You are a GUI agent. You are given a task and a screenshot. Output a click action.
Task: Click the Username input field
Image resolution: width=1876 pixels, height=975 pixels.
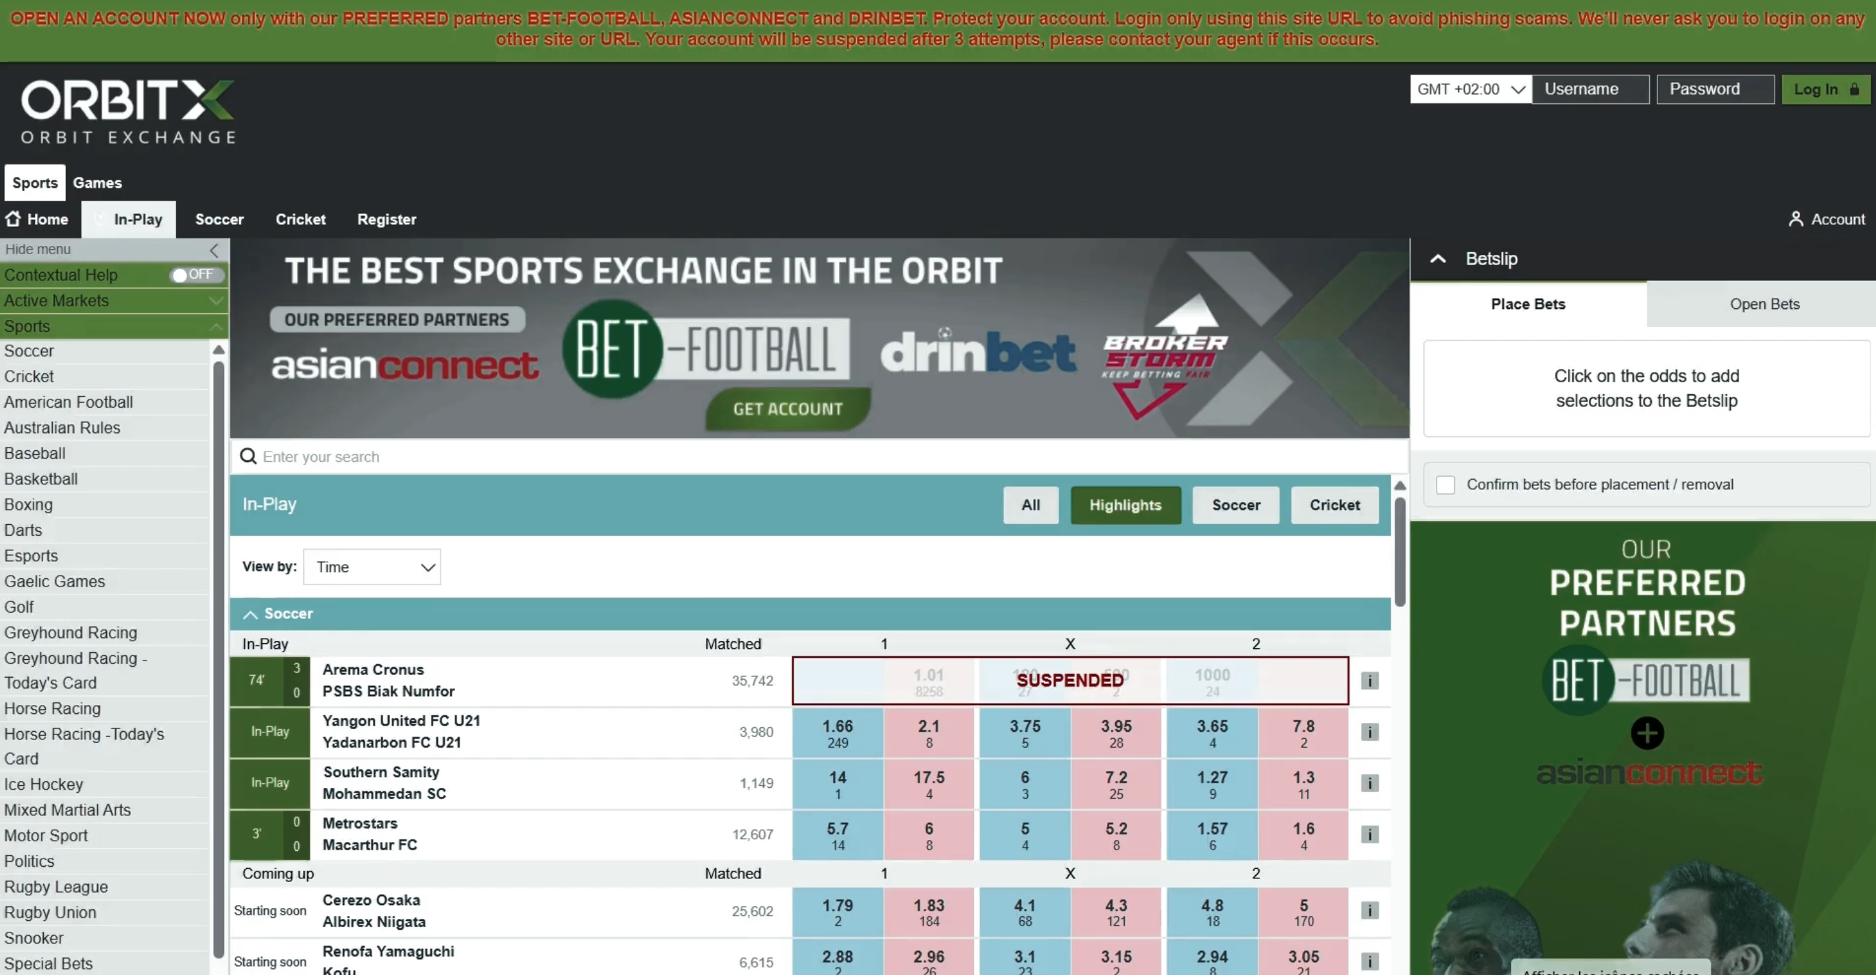[1589, 90]
